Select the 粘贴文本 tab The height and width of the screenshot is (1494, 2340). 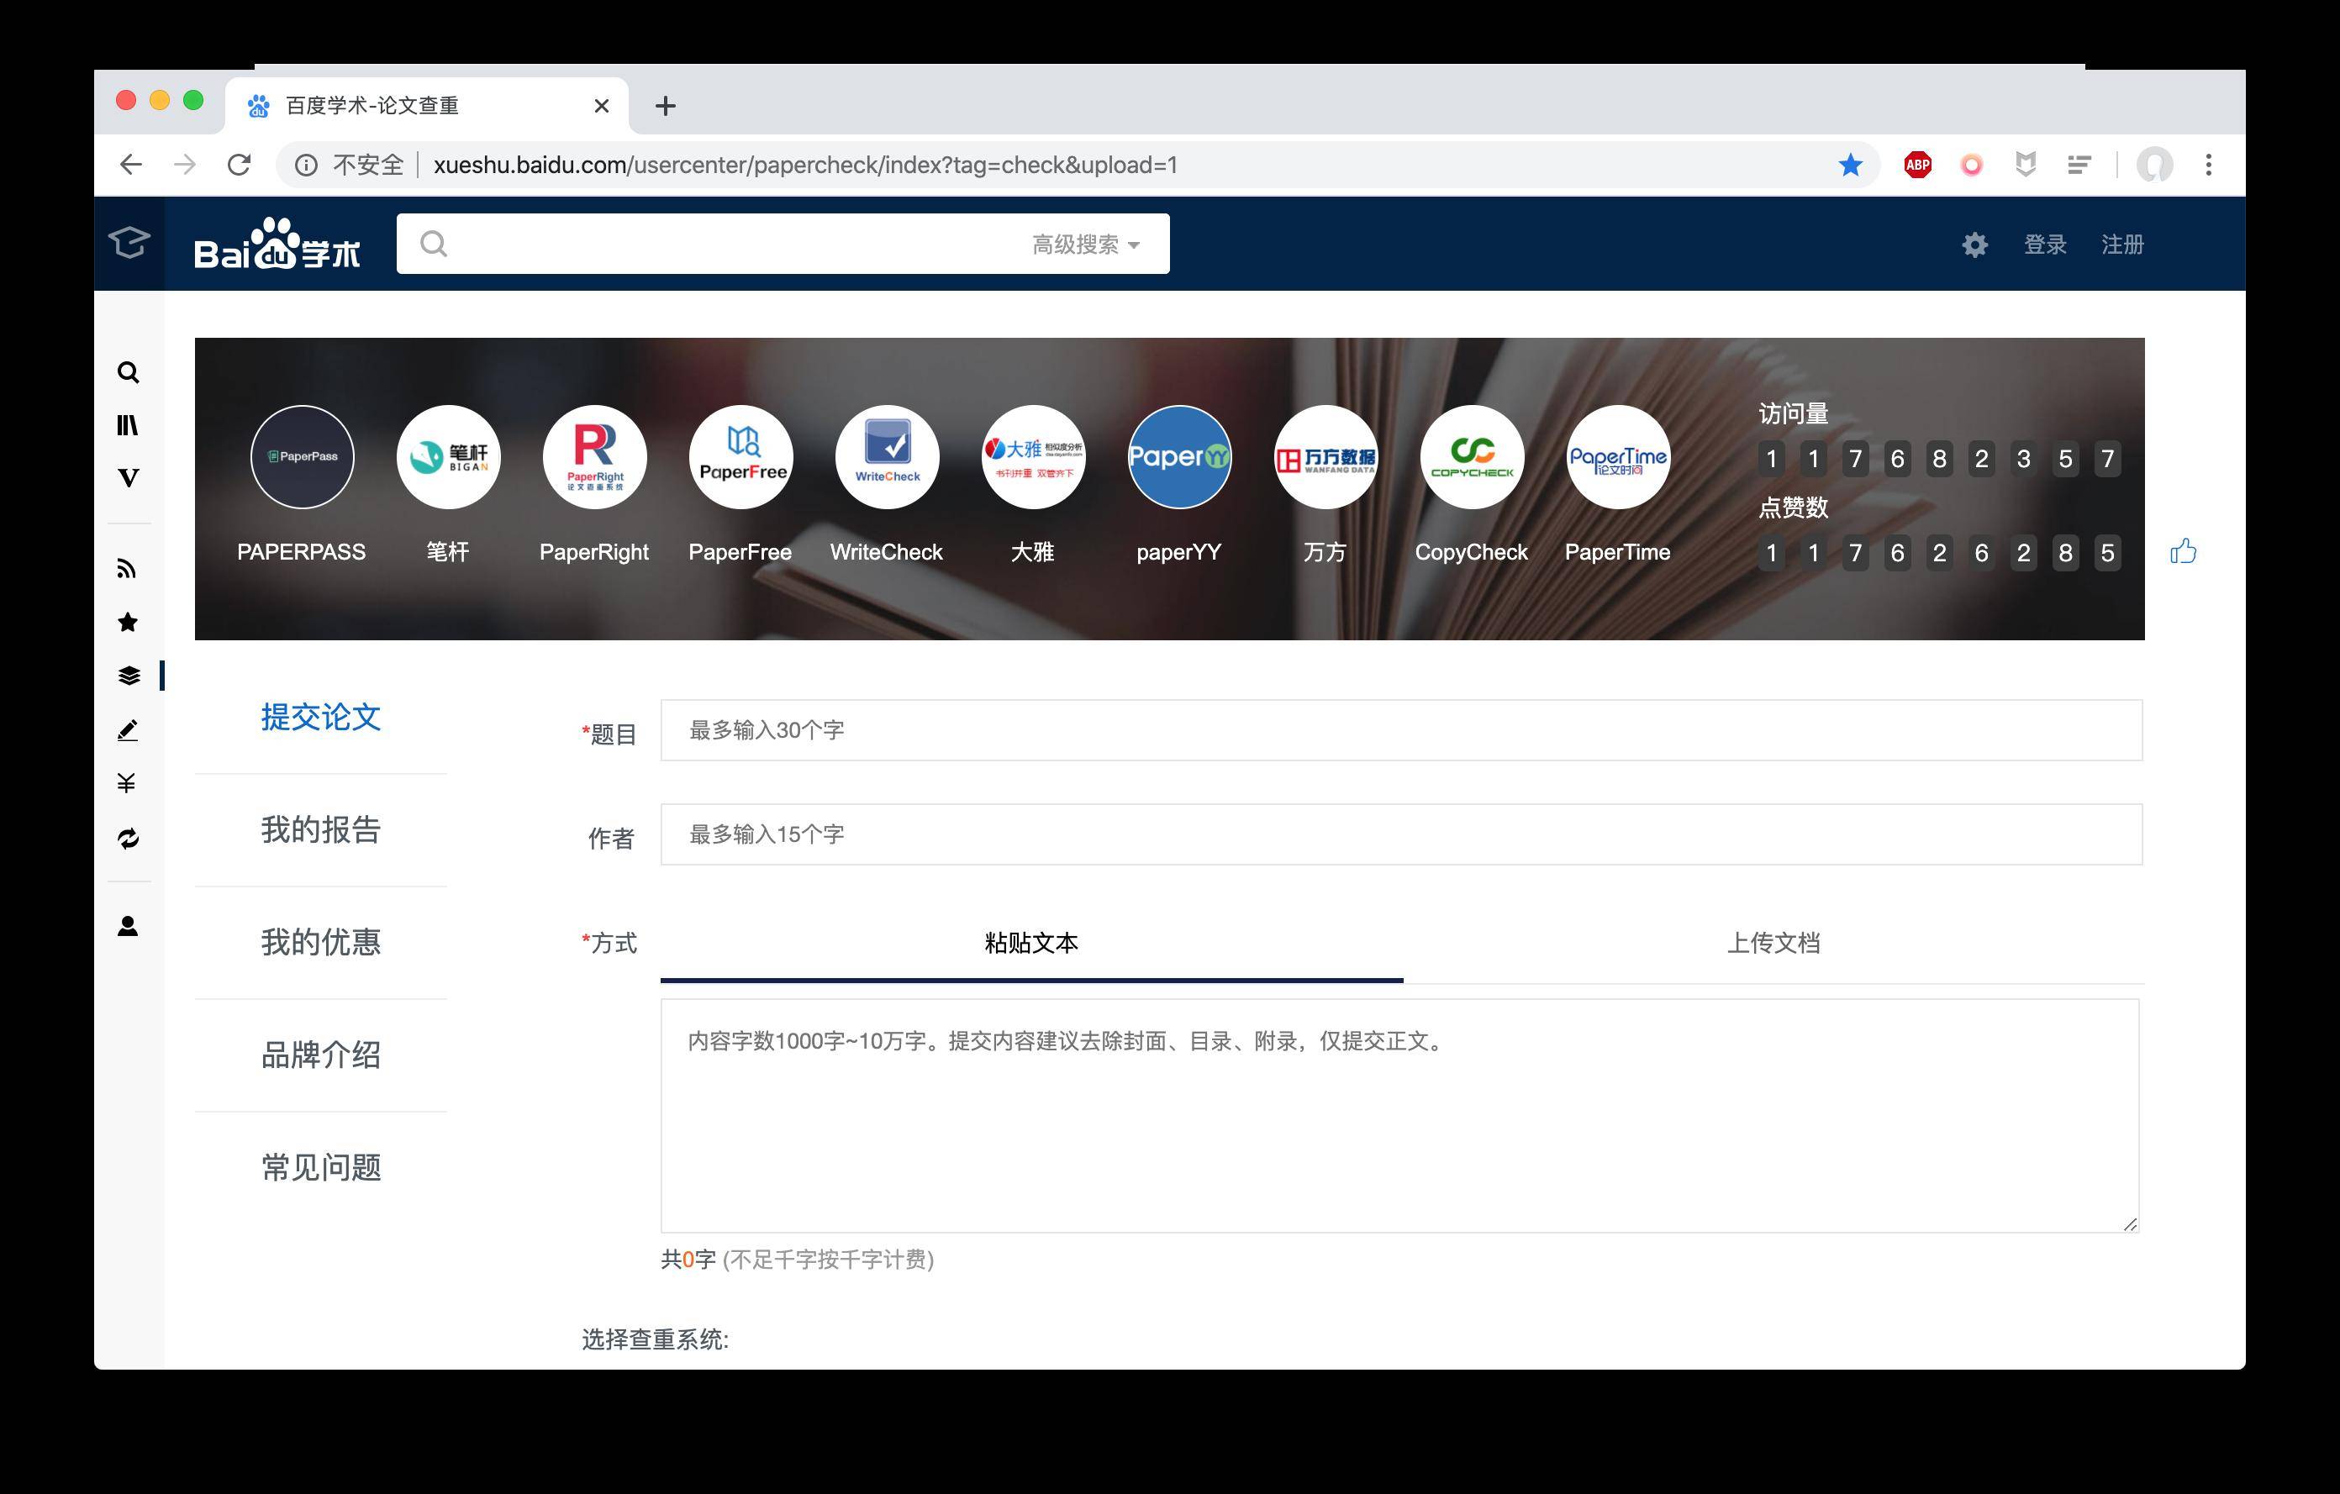point(1031,944)
